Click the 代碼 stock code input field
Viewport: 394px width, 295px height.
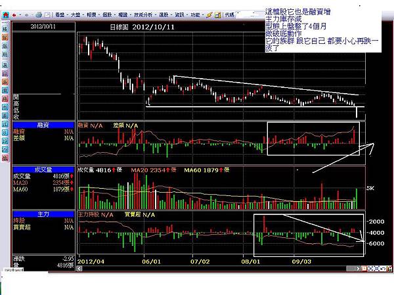point(250,14)
